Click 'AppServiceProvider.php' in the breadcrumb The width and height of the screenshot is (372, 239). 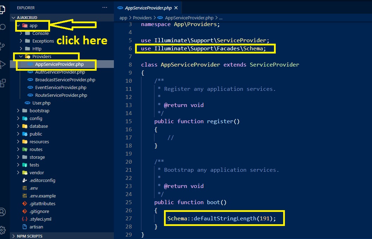pos(189,18)
